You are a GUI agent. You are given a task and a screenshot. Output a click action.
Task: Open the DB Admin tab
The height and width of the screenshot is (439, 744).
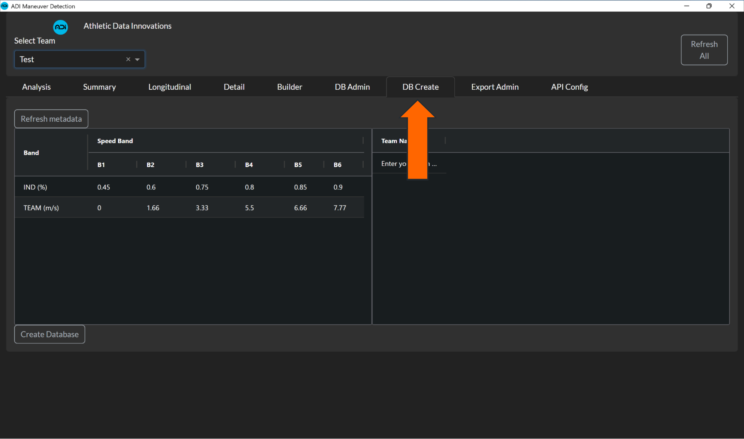tap(352, 87)
